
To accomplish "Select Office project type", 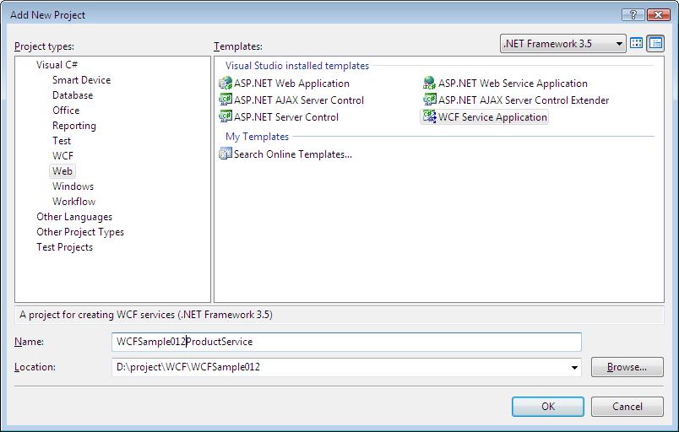I will coord(66,111).
